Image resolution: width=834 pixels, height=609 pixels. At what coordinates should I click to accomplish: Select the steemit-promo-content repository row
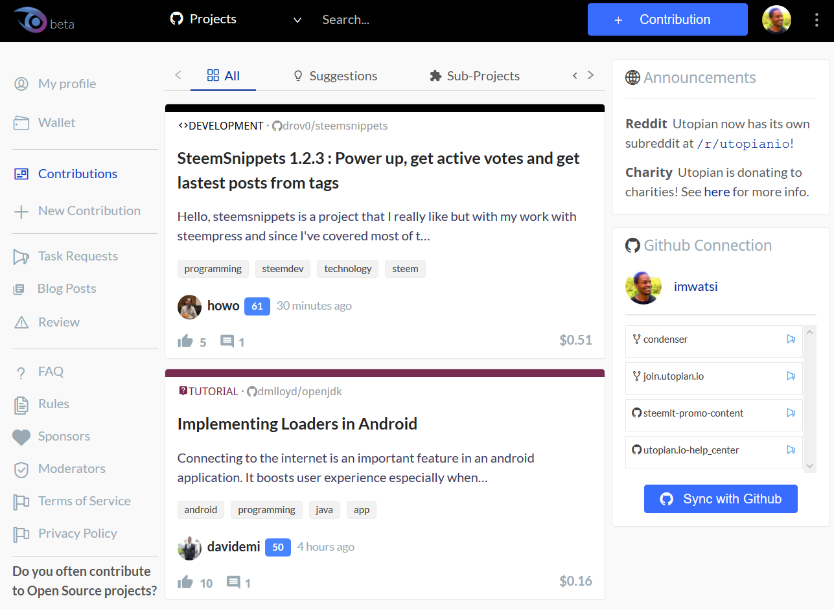[714, 415]
